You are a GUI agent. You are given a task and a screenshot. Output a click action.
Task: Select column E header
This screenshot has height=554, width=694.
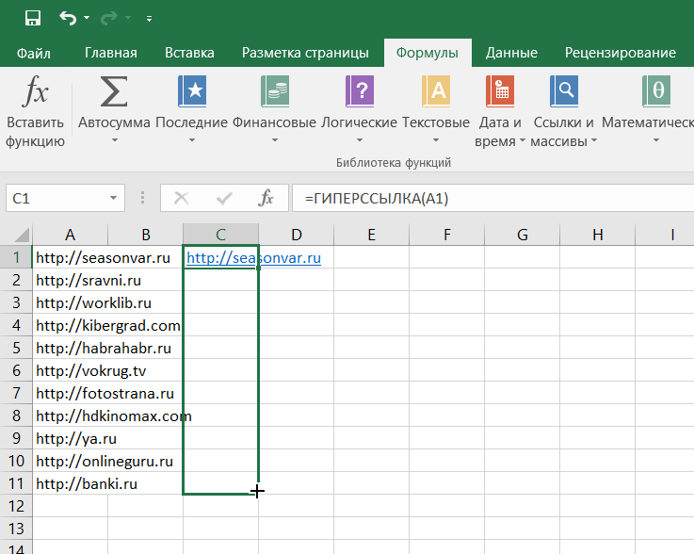371,235
